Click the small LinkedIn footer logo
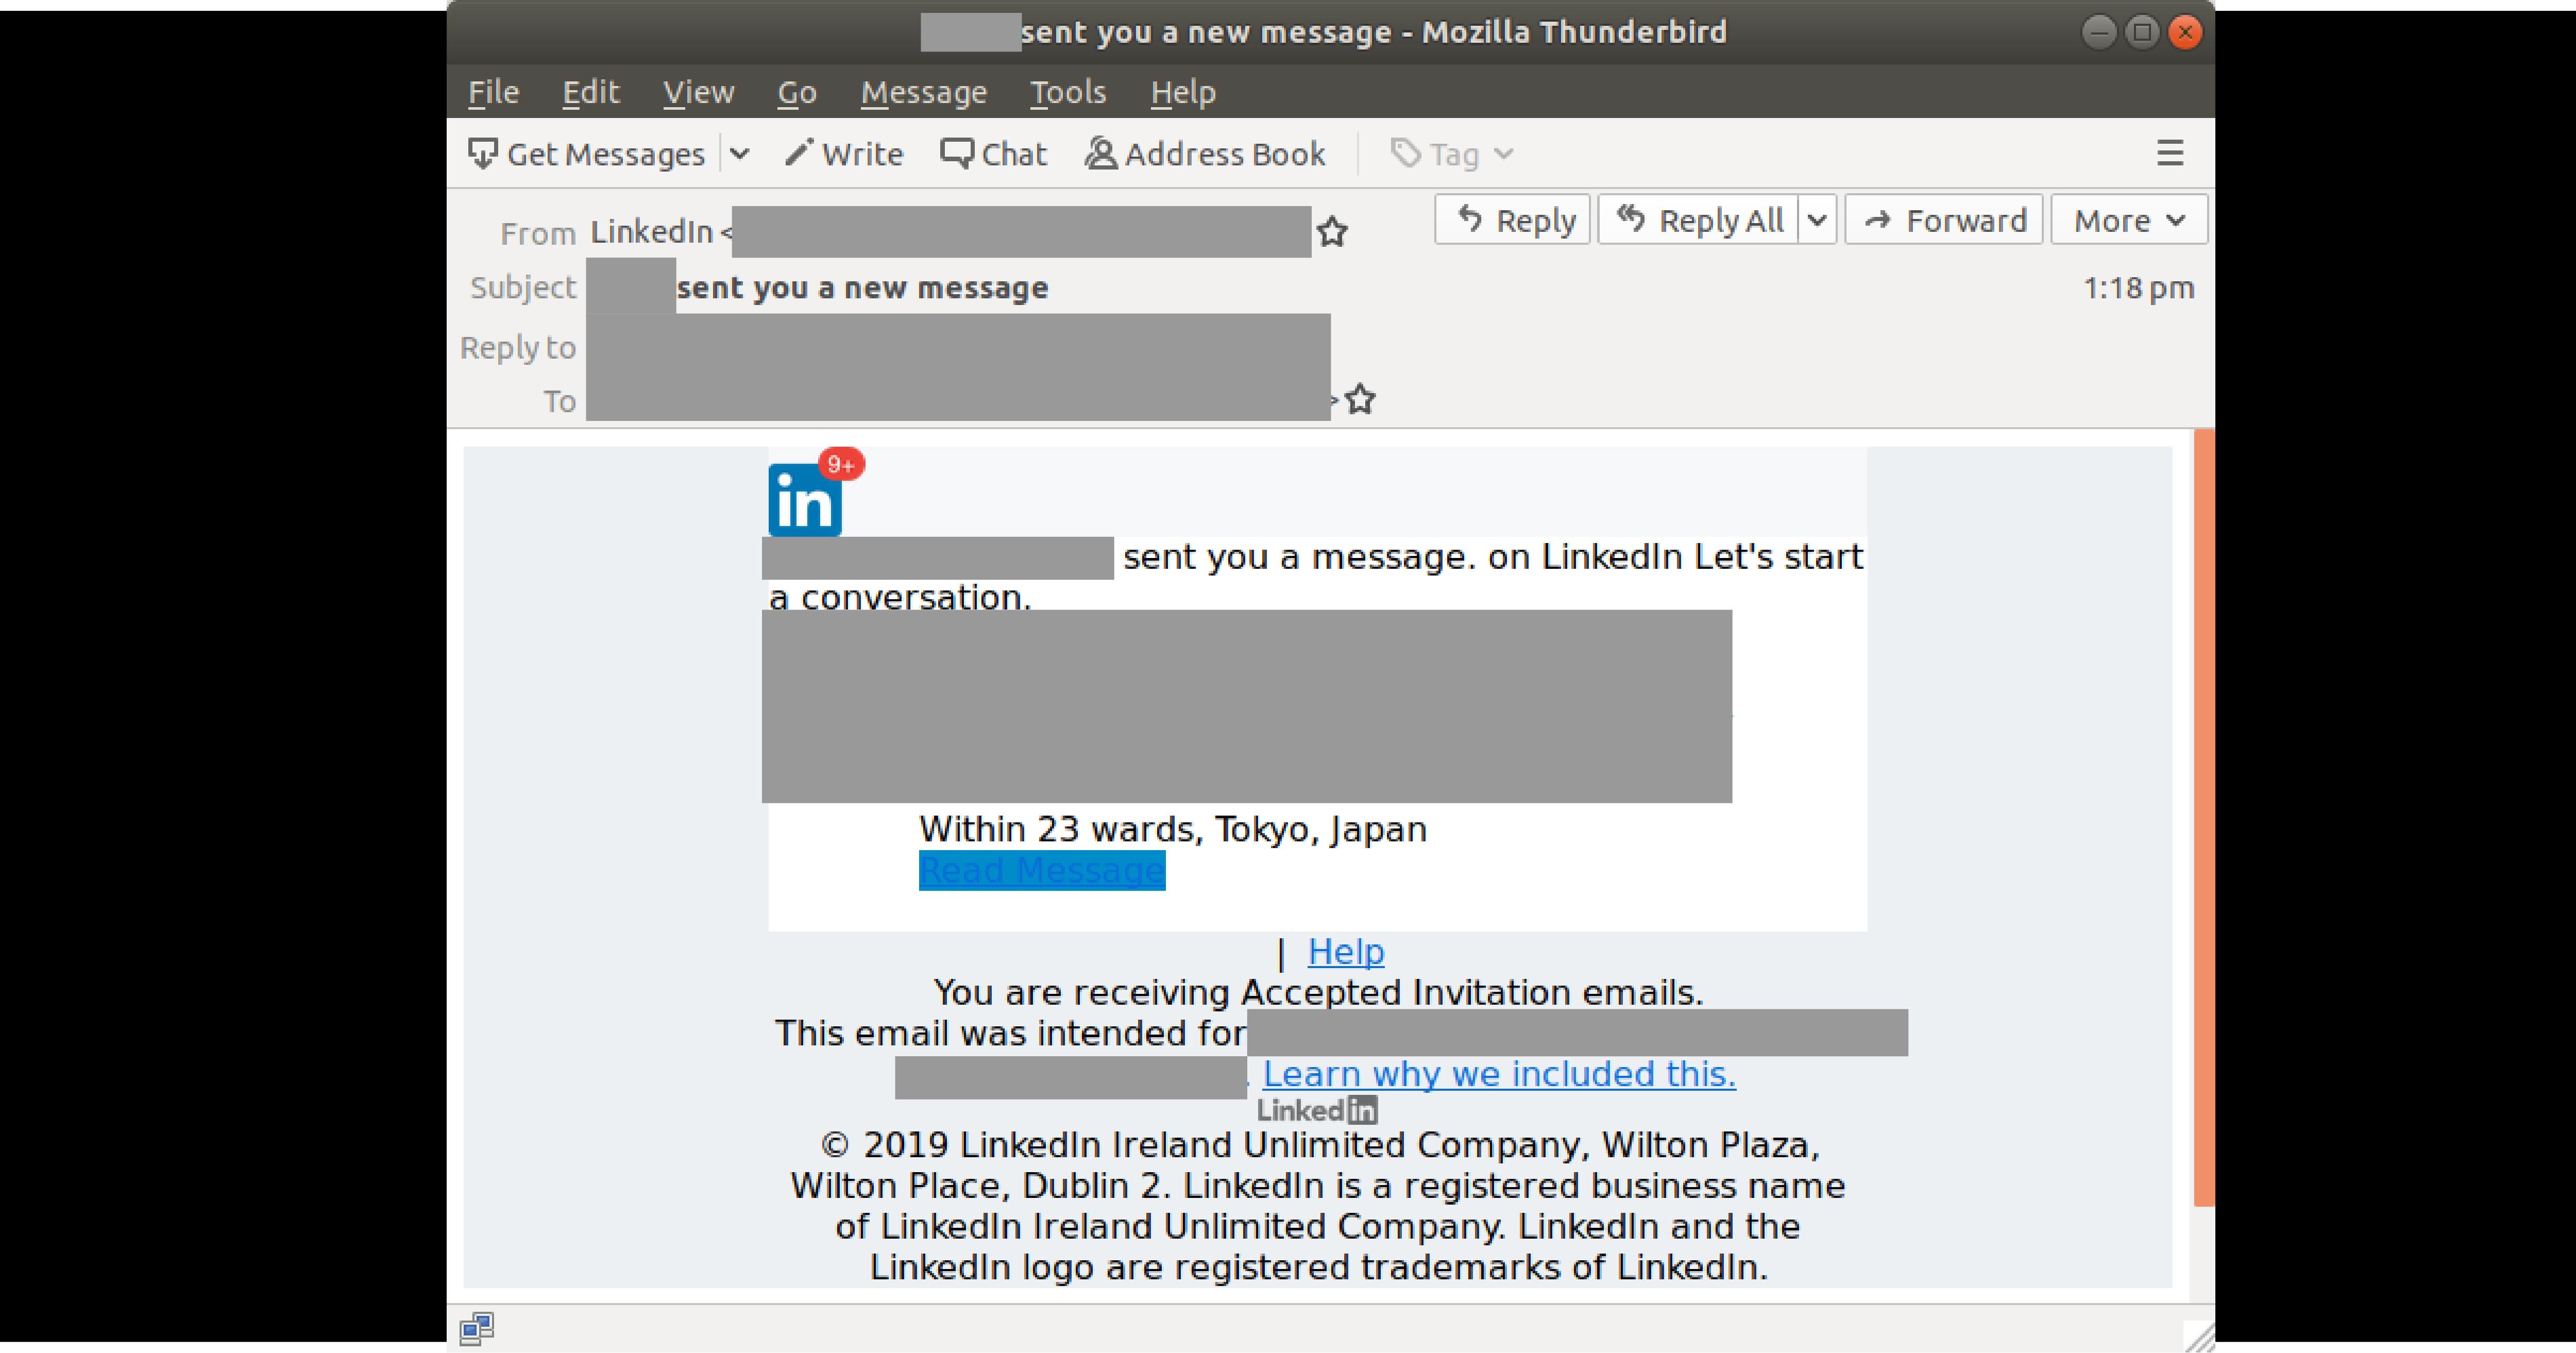The height and width of the screenshot is (1353, 2576). [1317, 1110]
